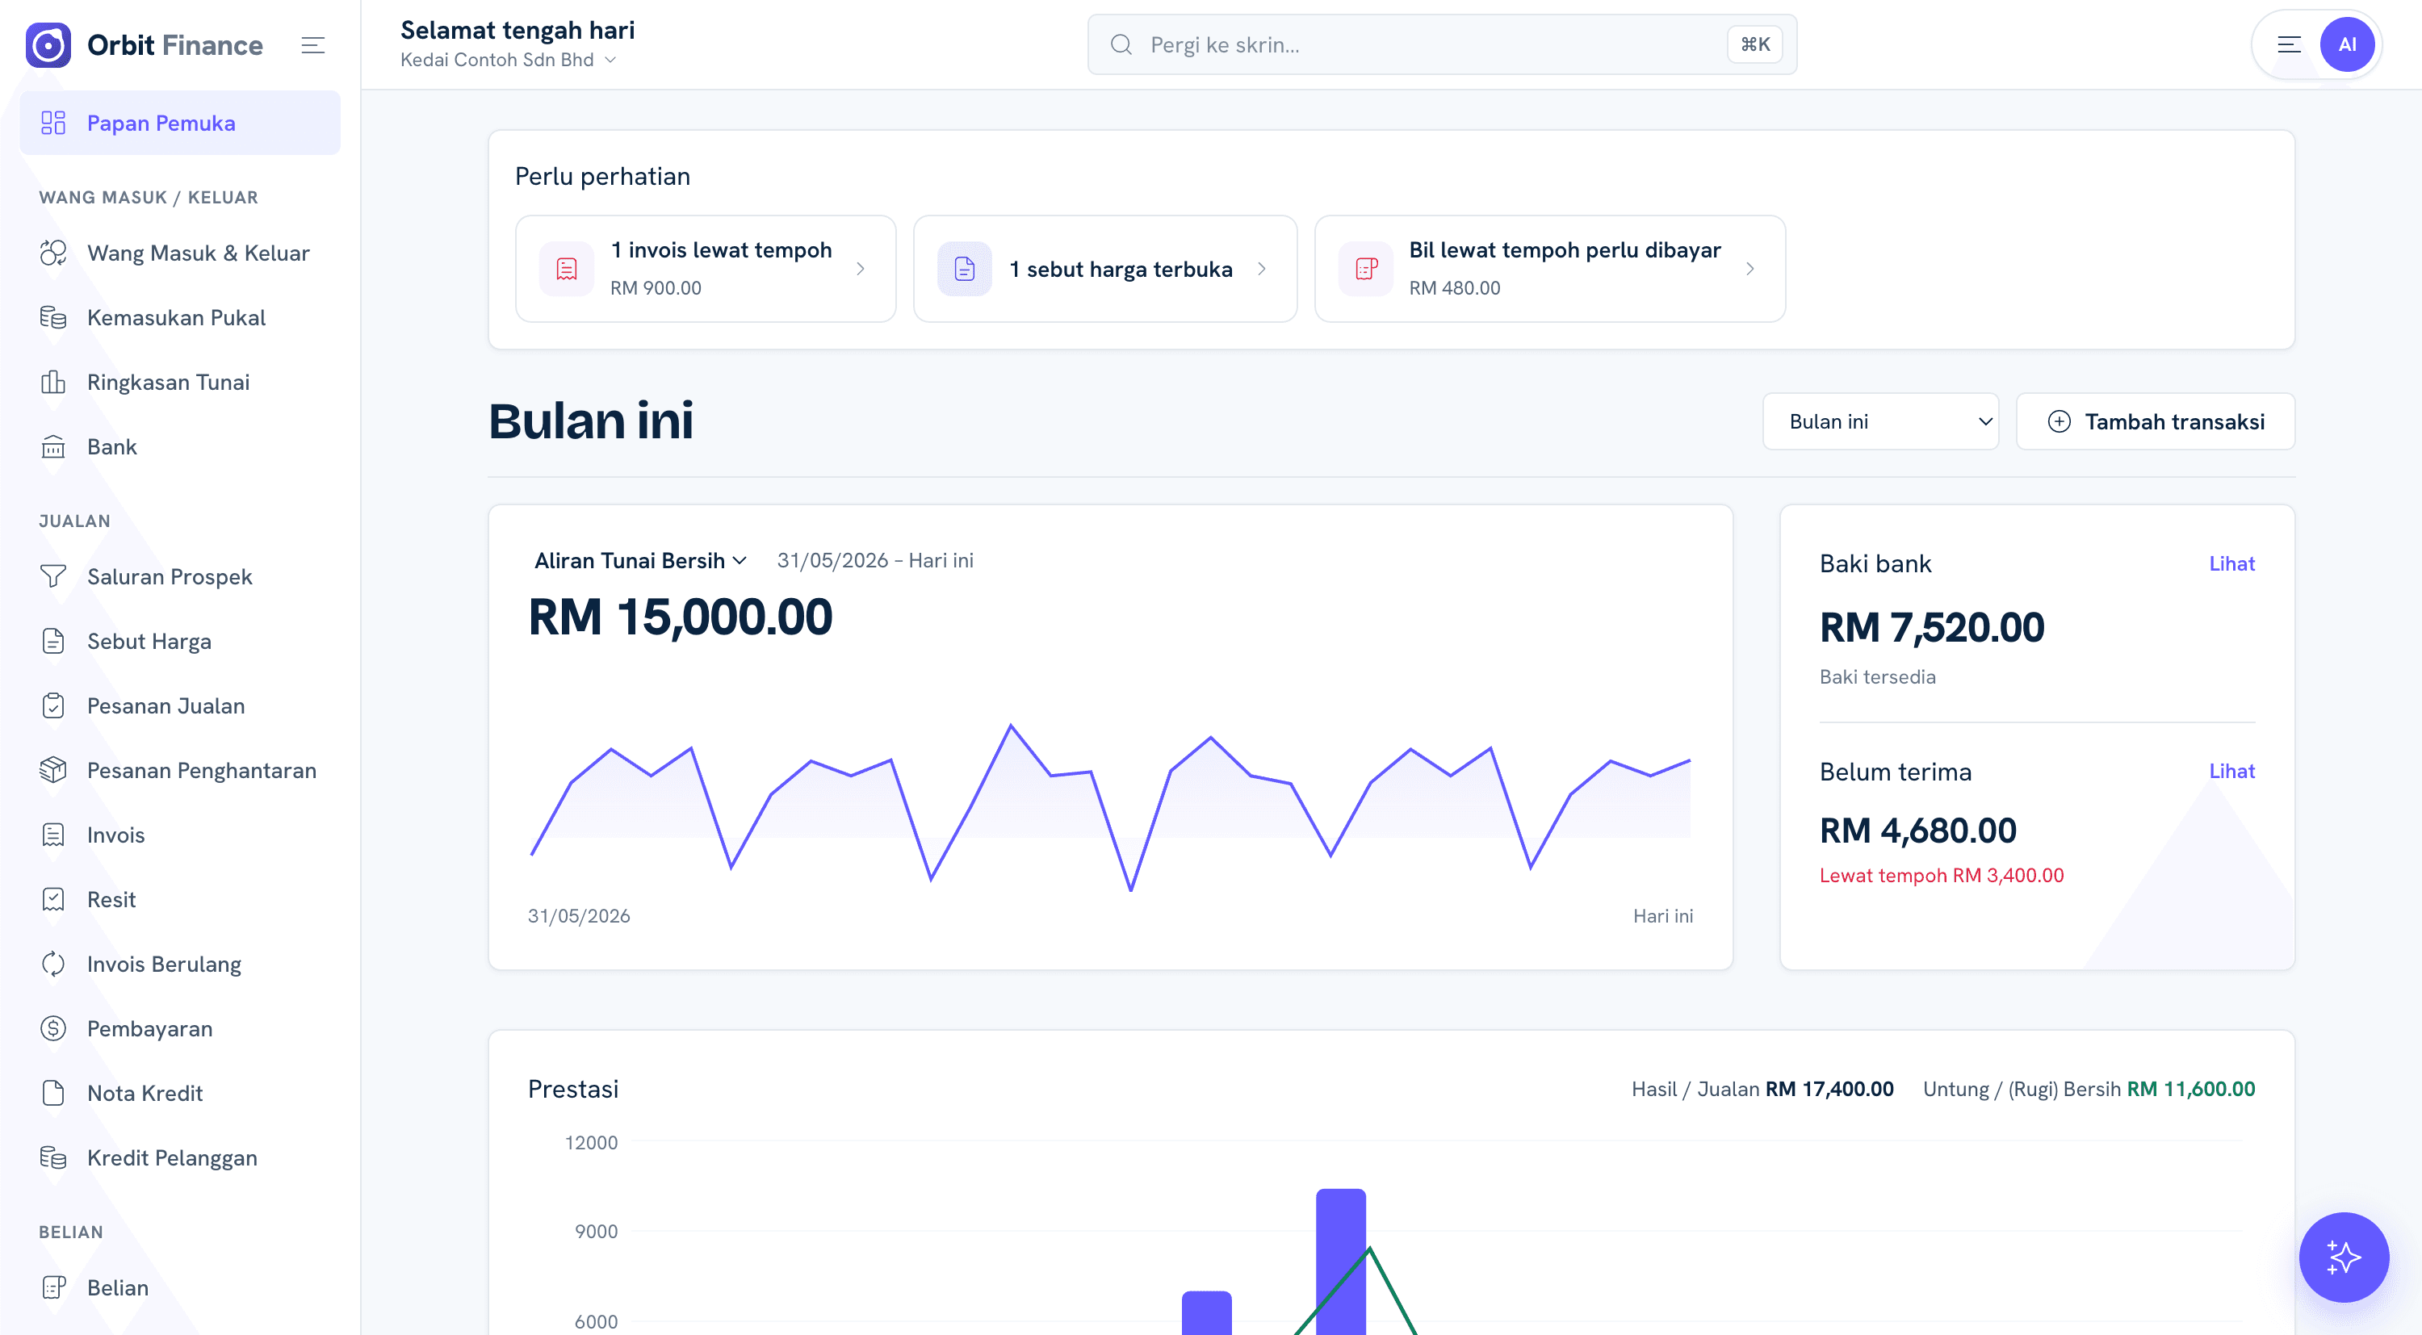The width and height of the screenshot is (2422, 1335).
Task: Click the 31/05/2026 - Hari ini date range
Action: pyautogui.click(x=875, y=561)
